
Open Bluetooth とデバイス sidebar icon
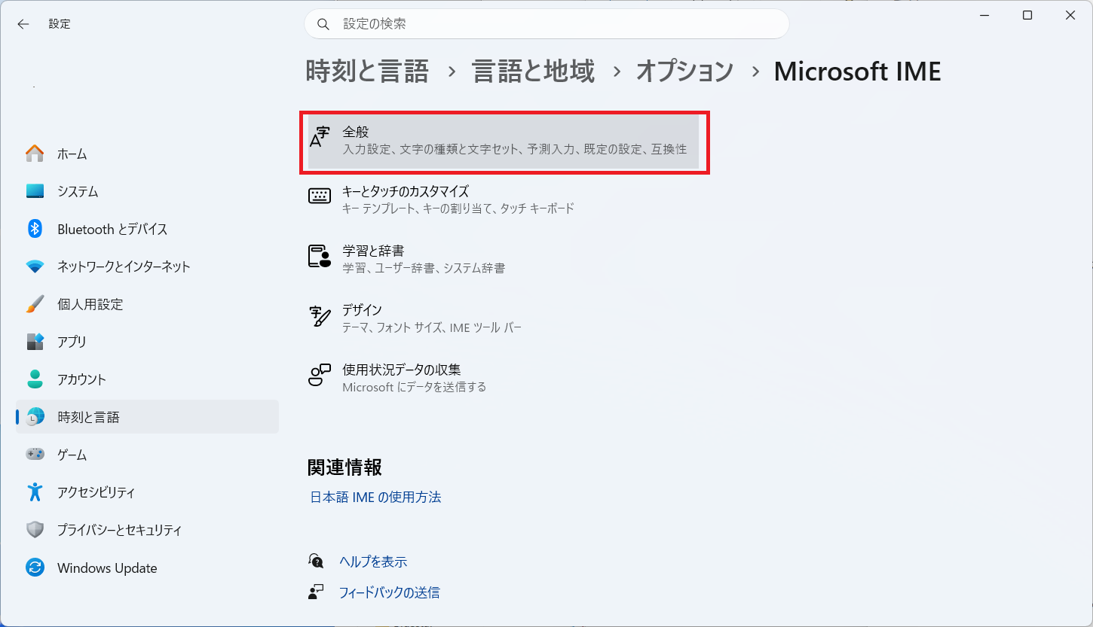click(x=35, y=229)
